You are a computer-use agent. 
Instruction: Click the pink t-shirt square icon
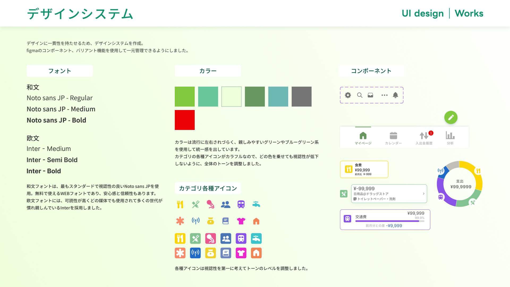point(241,253)
